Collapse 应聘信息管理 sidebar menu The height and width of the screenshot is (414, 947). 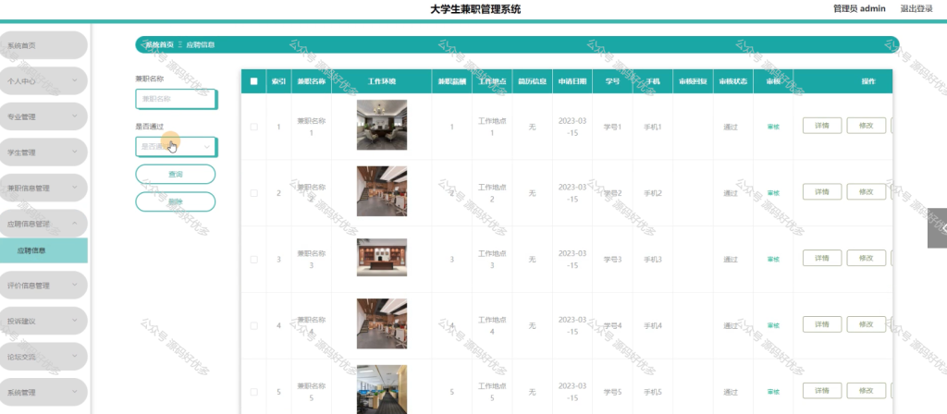click(43, 224)
